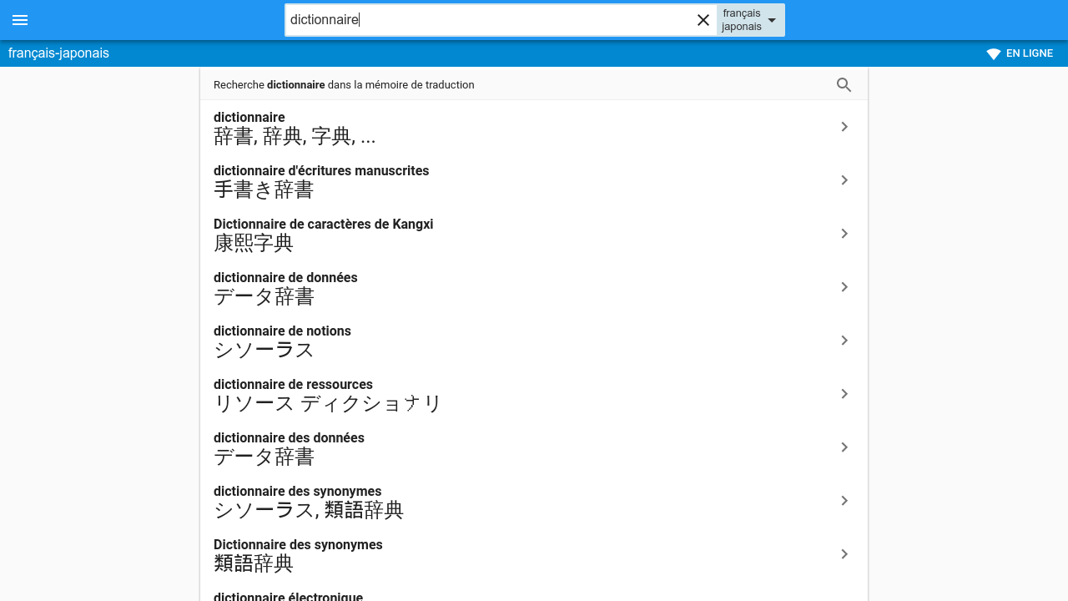Open chevron for 'dictionnaire de ressources'
The width and height of the screenshot is (1068, 601).
click(844, 394)
